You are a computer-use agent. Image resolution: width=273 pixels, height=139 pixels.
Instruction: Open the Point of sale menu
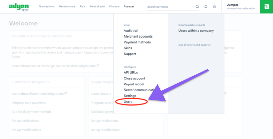click(97, 6)
